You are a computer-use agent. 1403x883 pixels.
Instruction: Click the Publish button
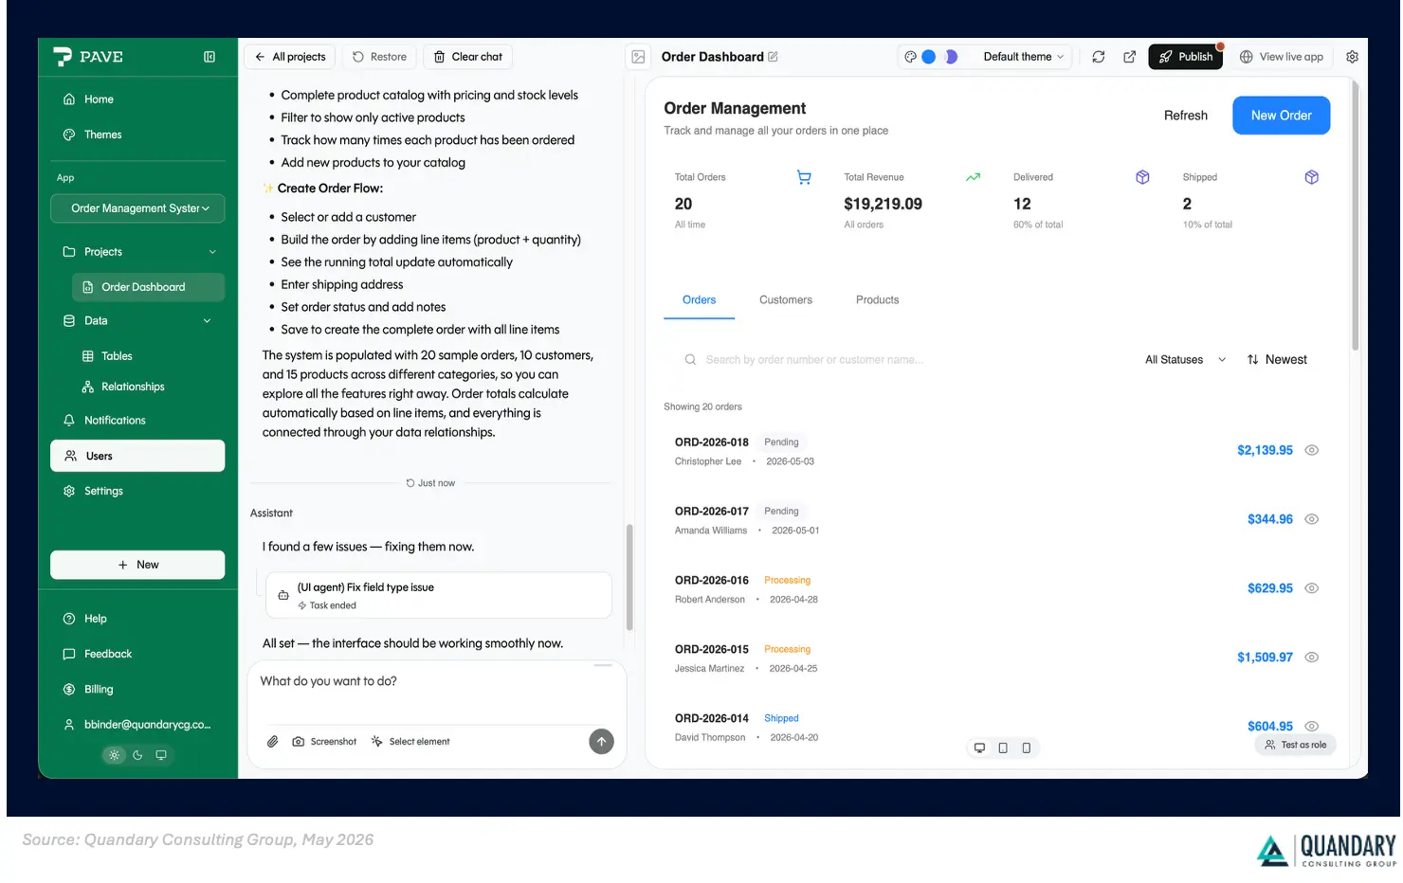tap(1185, 57)
